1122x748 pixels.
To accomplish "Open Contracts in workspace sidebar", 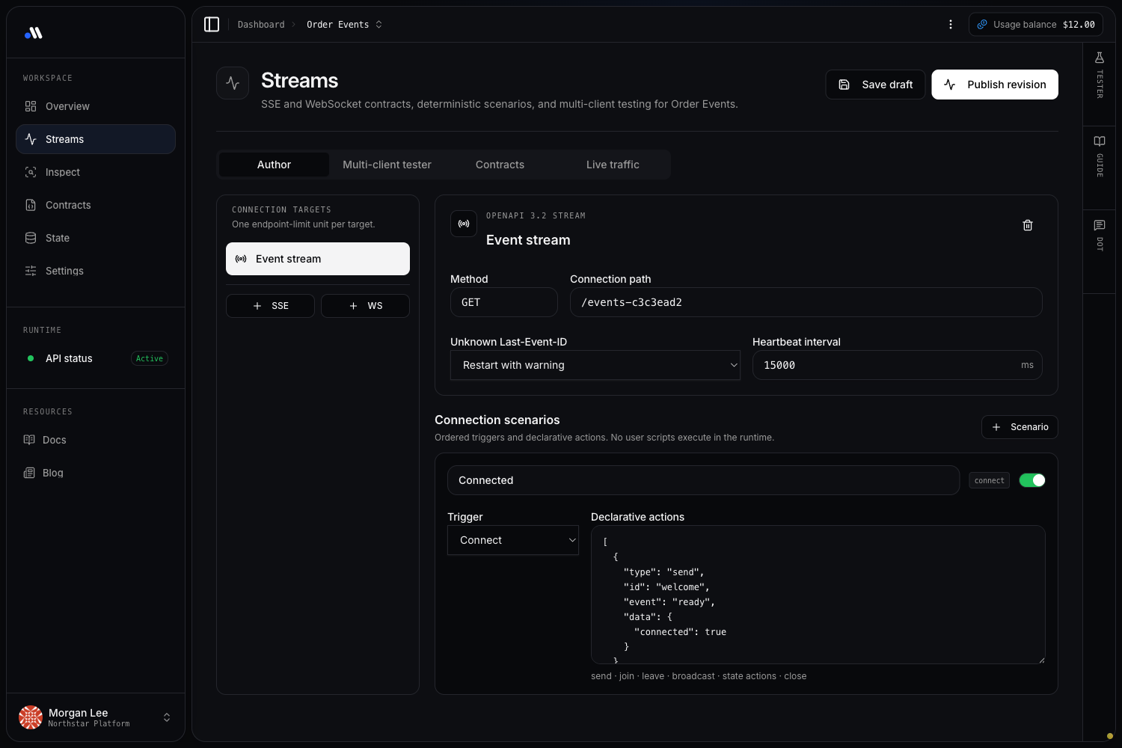I will 96,205.
